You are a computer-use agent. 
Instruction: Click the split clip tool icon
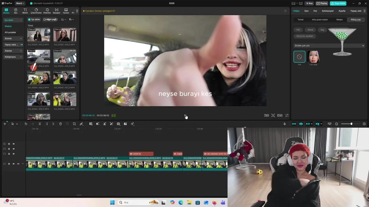[40, 124]
